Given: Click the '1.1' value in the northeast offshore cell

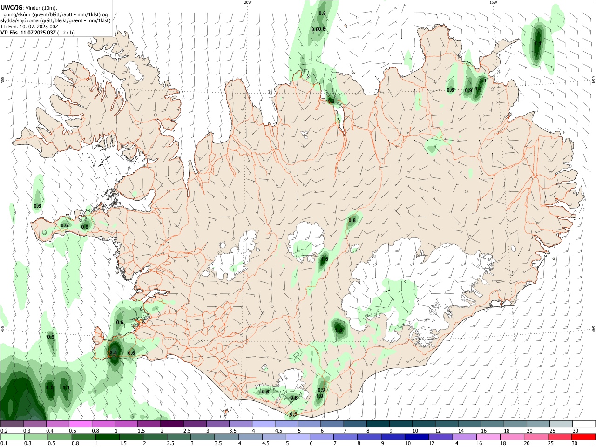Looking at the screenshot, I should coord(538,43).
